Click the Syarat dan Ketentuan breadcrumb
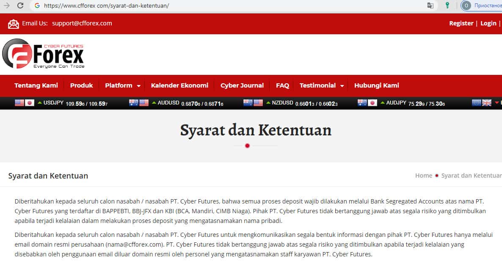This screenshot has width=502, height=272. pyautogui.click(x=472, y=176)
